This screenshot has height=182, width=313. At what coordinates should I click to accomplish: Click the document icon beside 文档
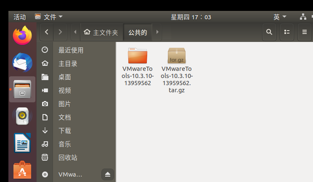(x=45, y=117)
